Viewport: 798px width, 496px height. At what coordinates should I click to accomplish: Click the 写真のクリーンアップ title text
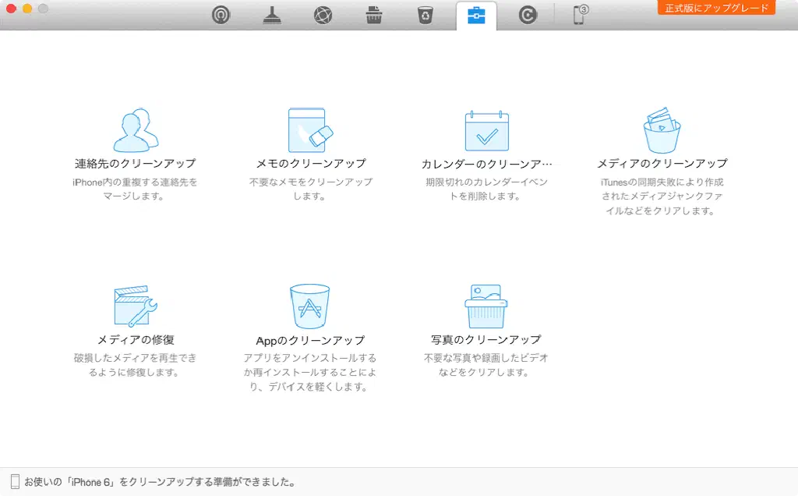486,340
